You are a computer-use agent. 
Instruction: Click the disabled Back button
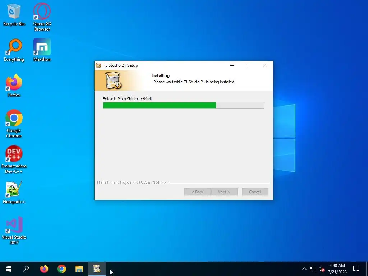[197, 192]
